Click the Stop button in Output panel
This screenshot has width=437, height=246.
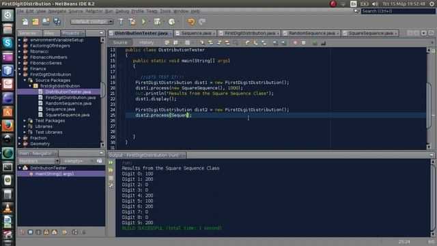coord(111,178)
